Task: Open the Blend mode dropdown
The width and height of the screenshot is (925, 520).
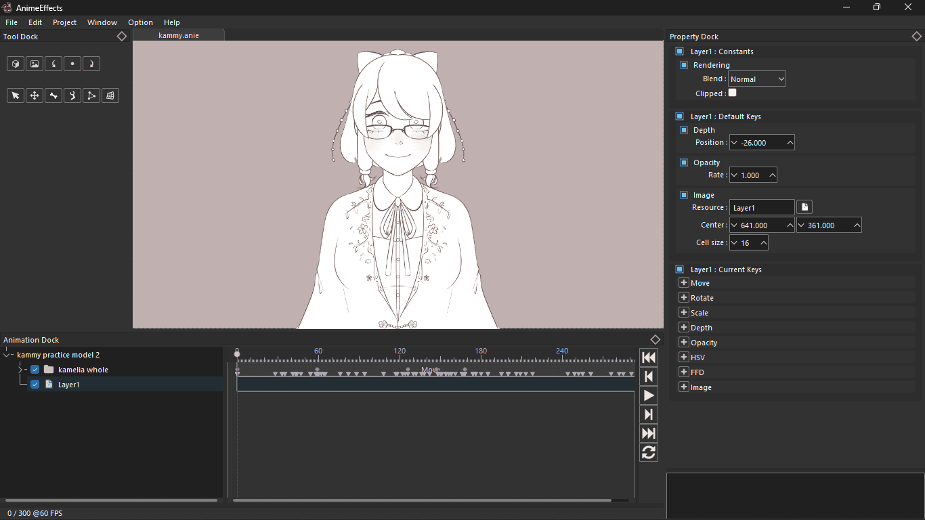Action: click(x=756, y=78)
